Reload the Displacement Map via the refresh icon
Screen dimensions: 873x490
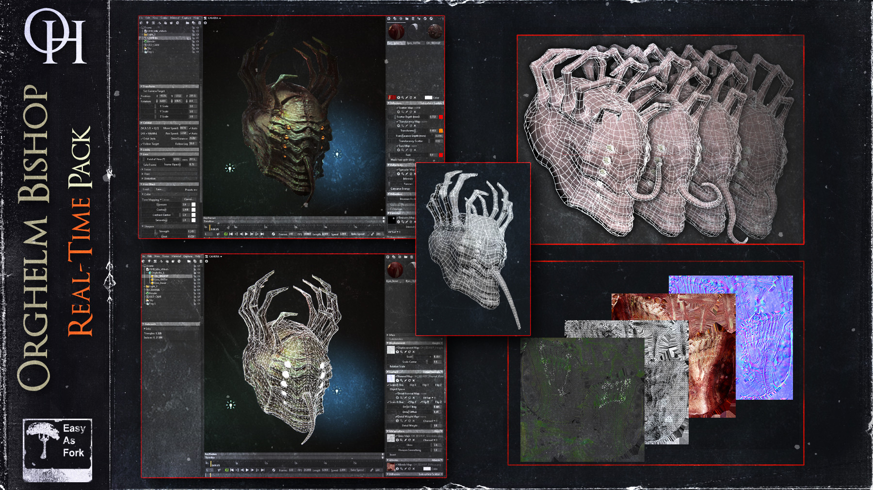click(409, 352)
